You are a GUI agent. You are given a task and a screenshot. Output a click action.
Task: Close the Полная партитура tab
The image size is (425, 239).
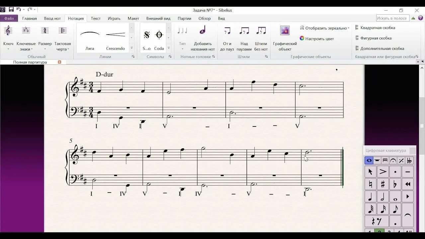pos(59,62)
